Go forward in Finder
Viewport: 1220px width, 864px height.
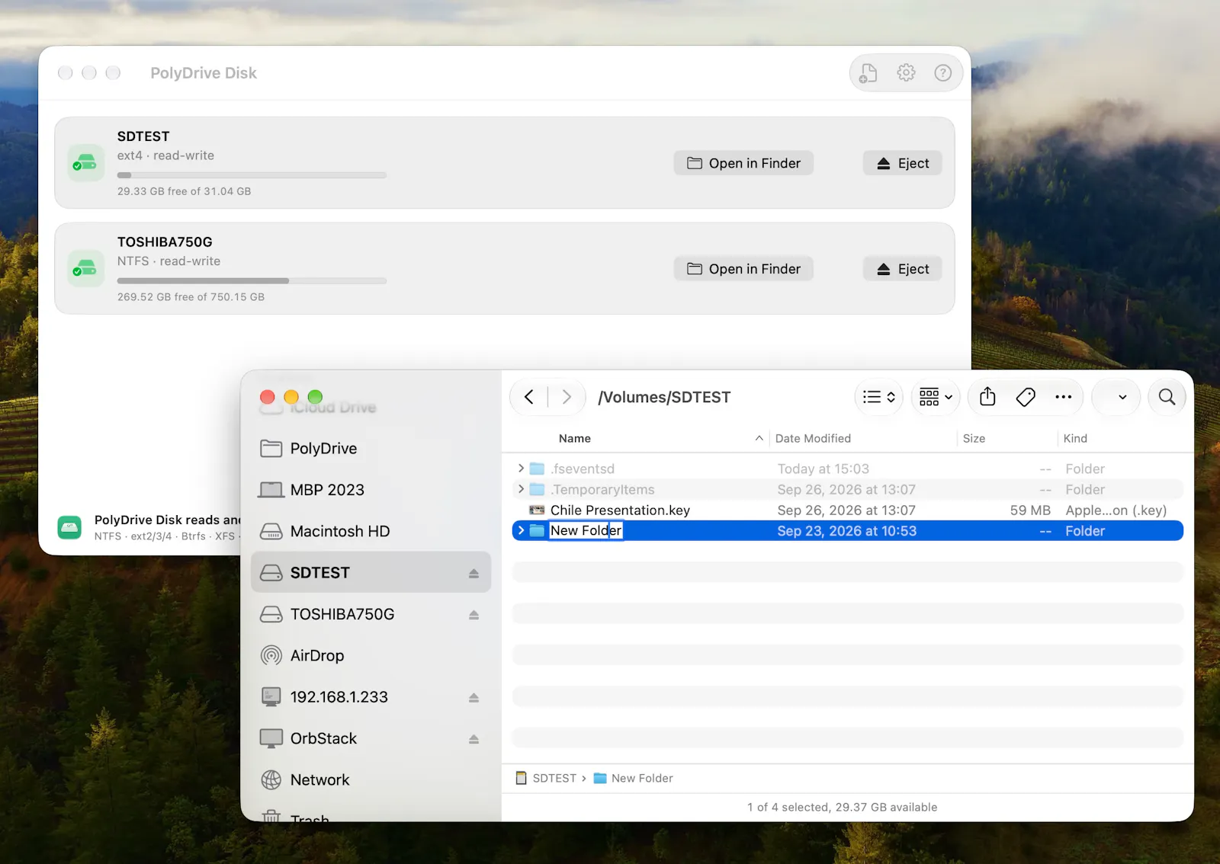click(567, 397)
